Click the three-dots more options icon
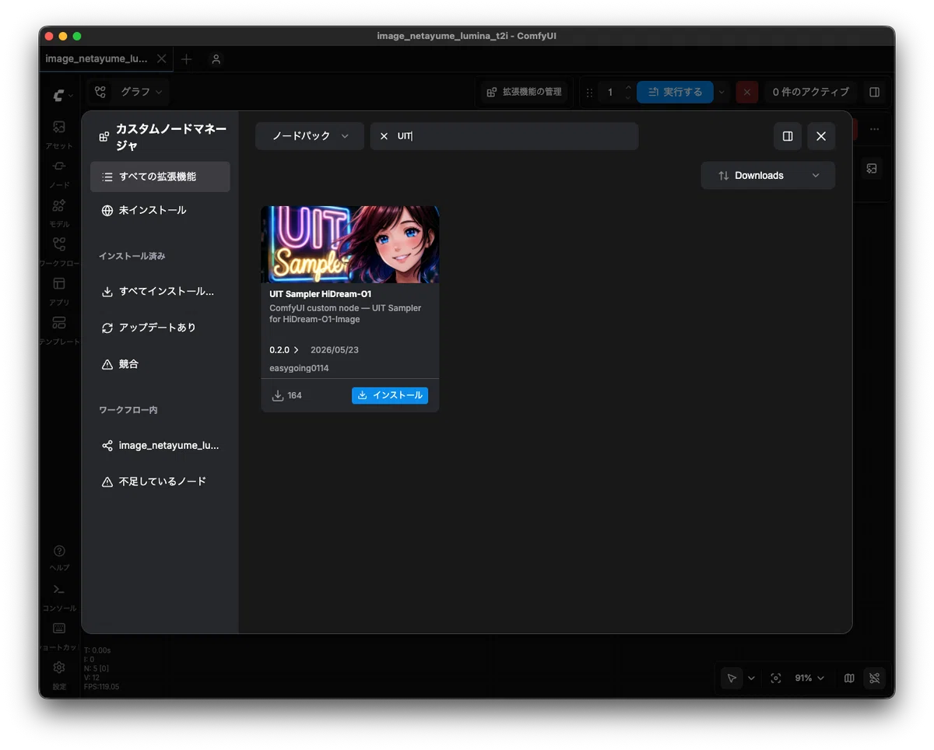 click(874, 129)
